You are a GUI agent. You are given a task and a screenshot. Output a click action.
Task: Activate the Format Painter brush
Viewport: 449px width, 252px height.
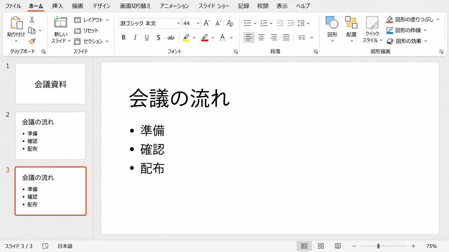point(32,41)
